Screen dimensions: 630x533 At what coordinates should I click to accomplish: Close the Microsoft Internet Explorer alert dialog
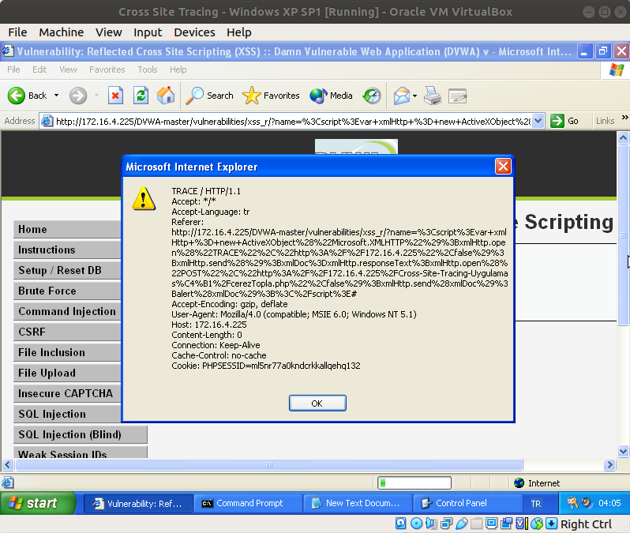point(503,167)
